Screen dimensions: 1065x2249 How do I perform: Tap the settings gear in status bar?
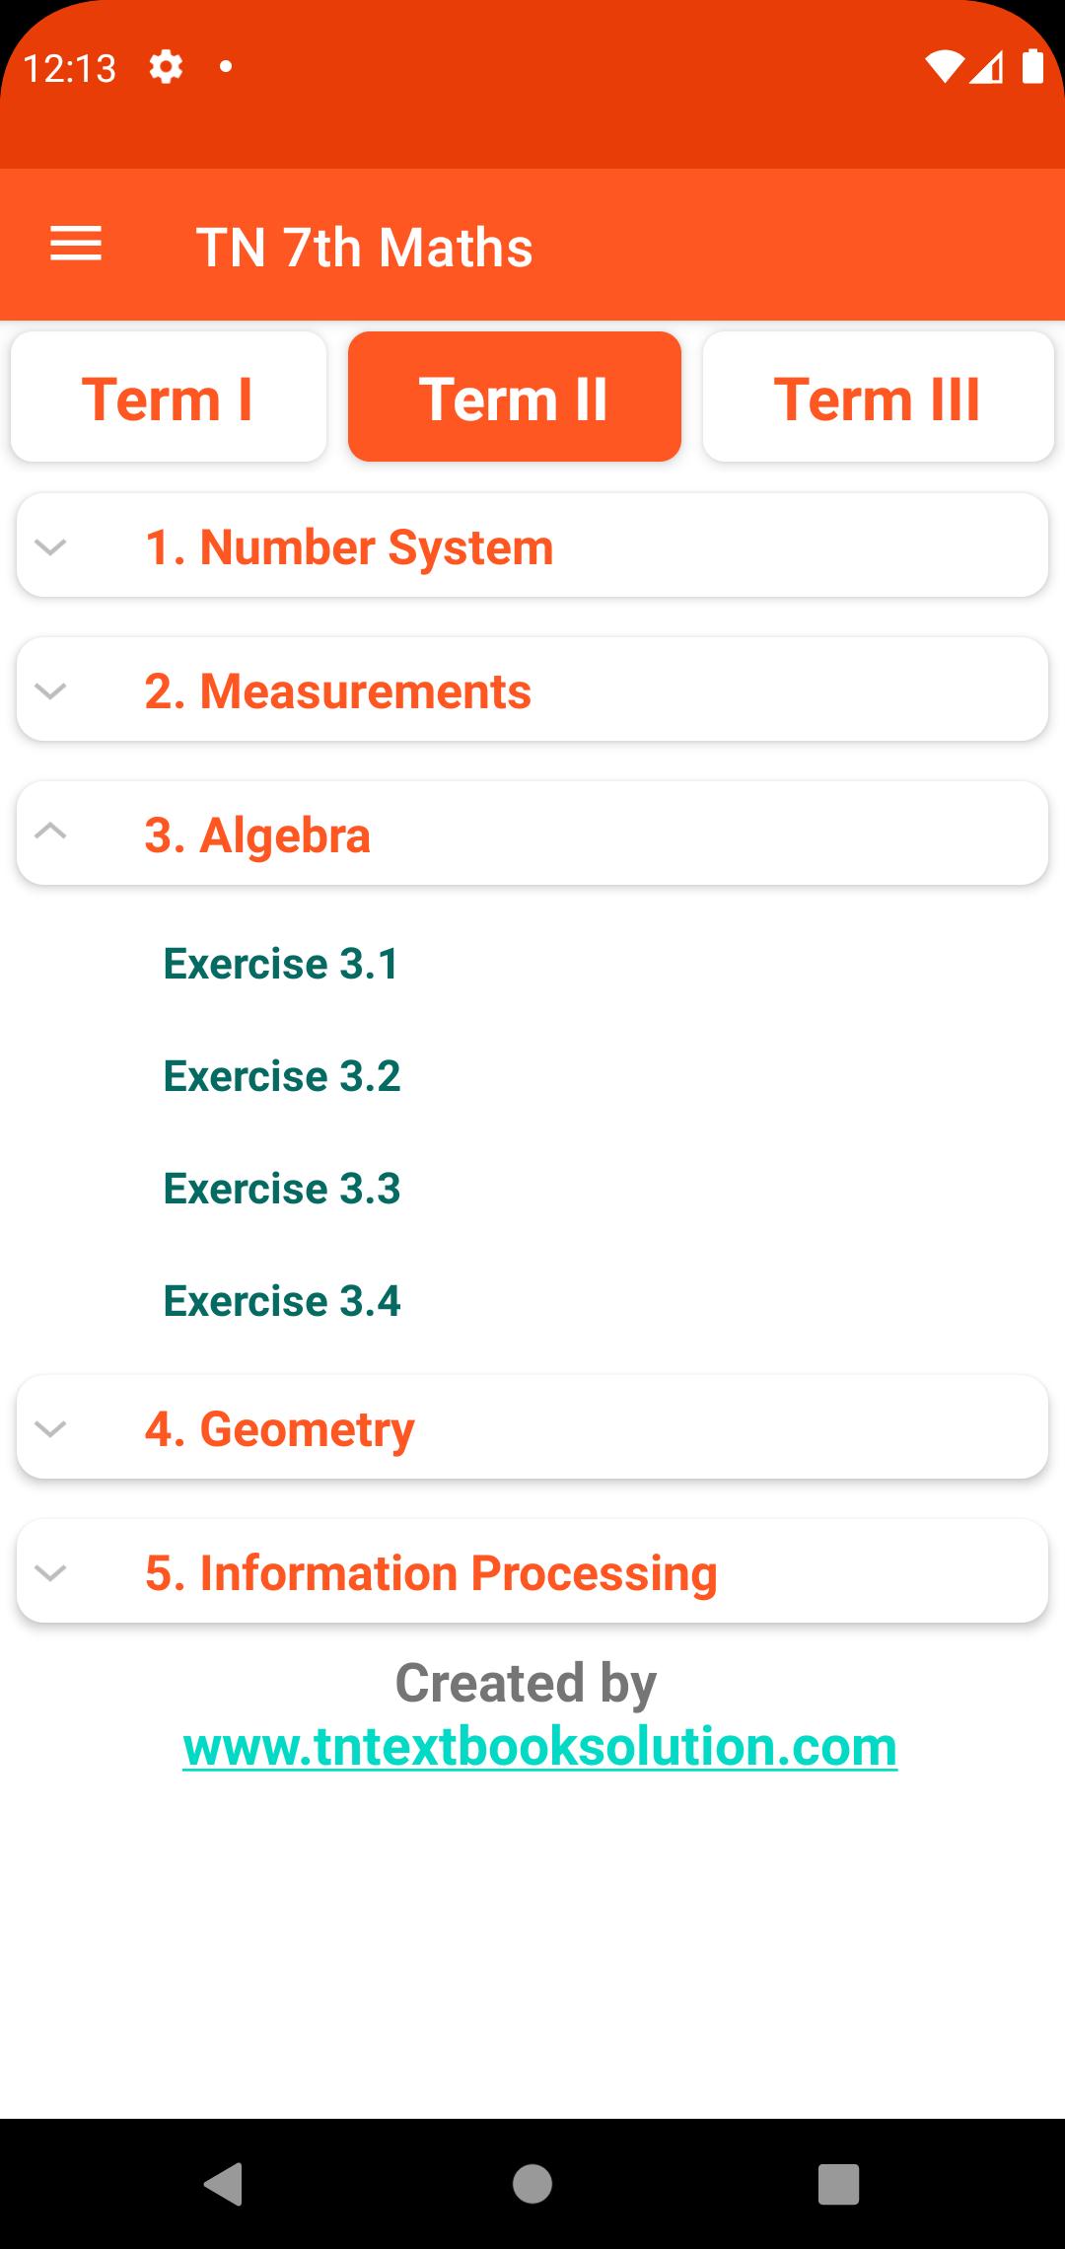pos(166,67)
